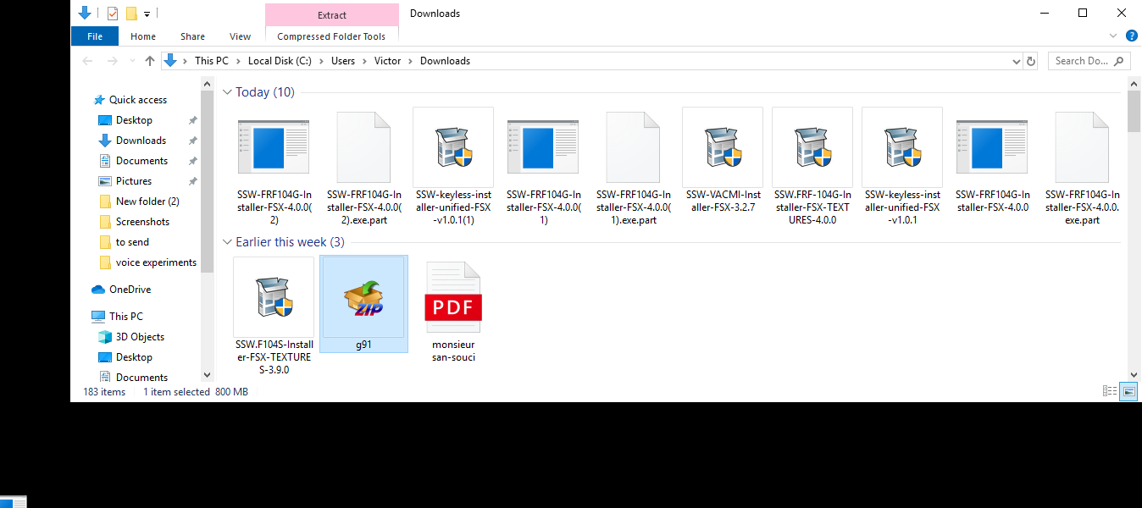The image size is (1142, 508).
Task: Collapse the Today (10) group
Action: pyautogui.click(x=227, y=92)
